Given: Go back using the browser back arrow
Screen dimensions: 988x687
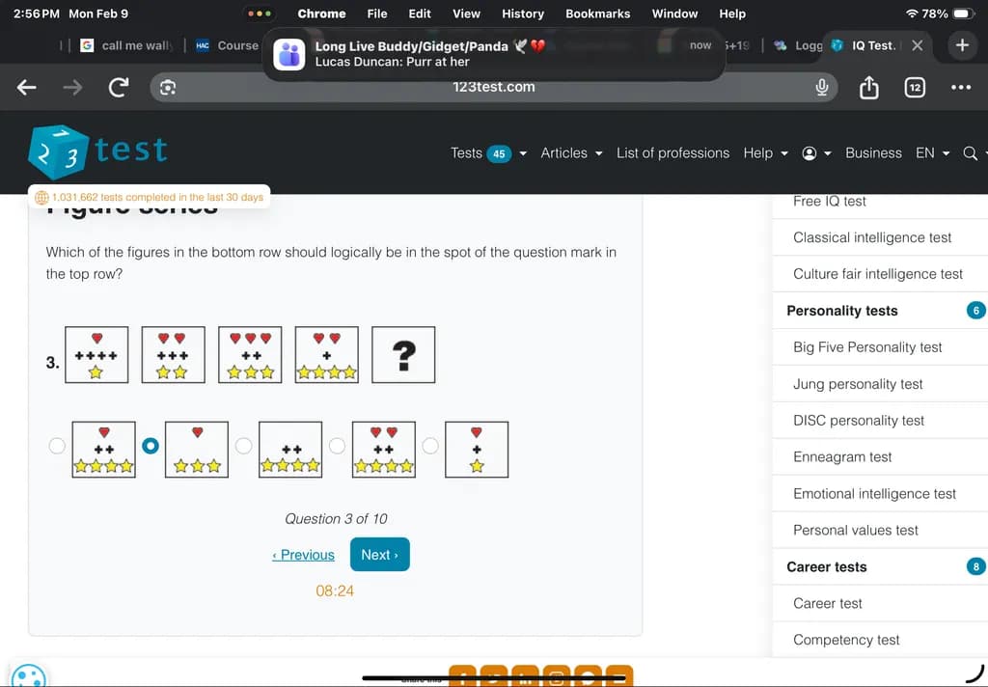Looking at the screenshot, I should 26,87.
